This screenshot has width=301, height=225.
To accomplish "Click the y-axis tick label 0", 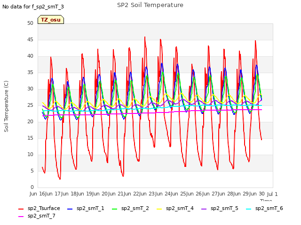I will tap(32, 187).
